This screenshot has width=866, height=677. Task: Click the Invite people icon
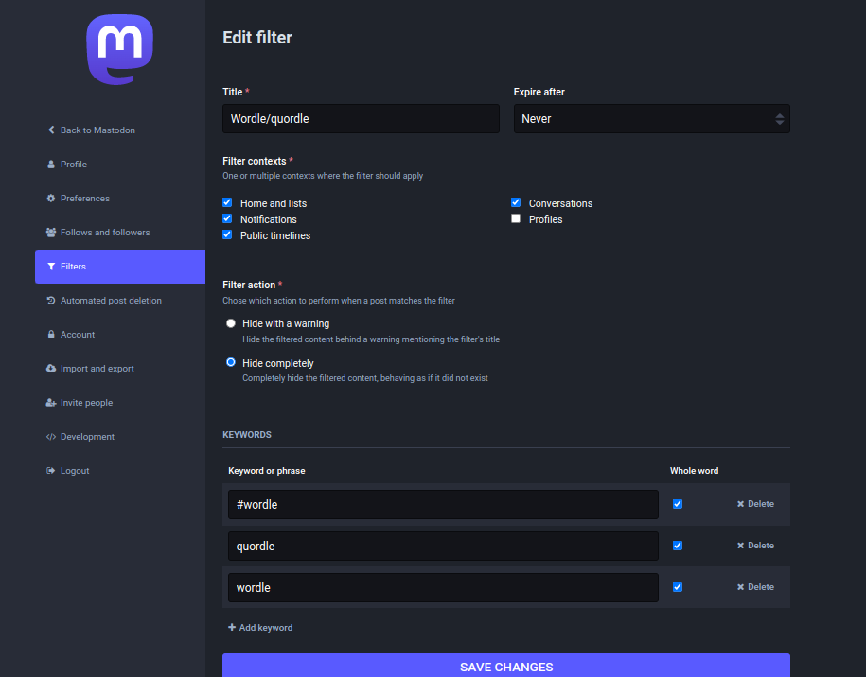click(x=51, y=402)
